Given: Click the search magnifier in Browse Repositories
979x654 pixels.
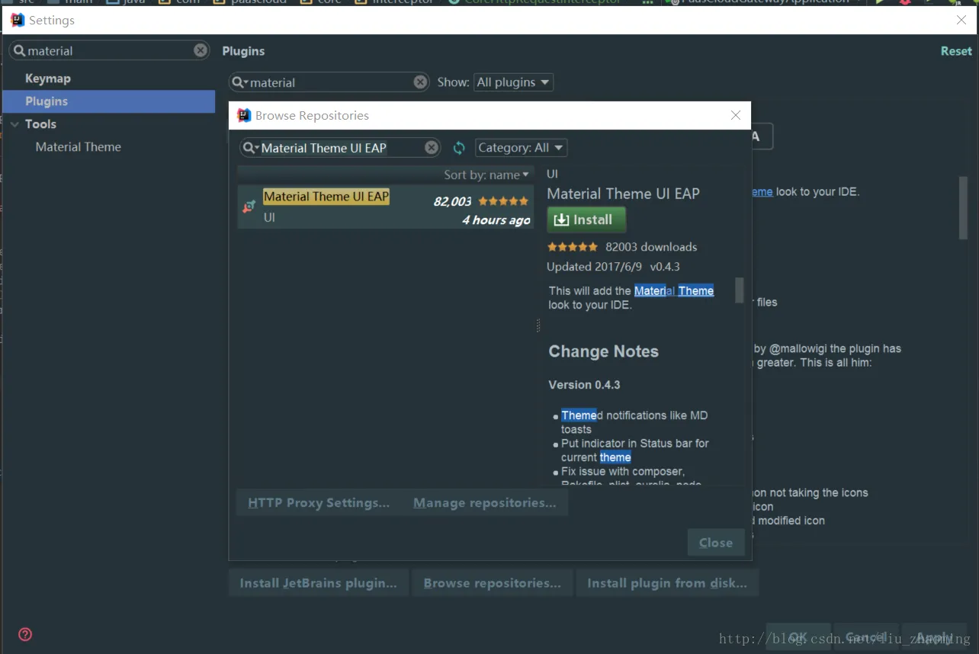Looking at the screenshot, I should (x=251, y=148).
